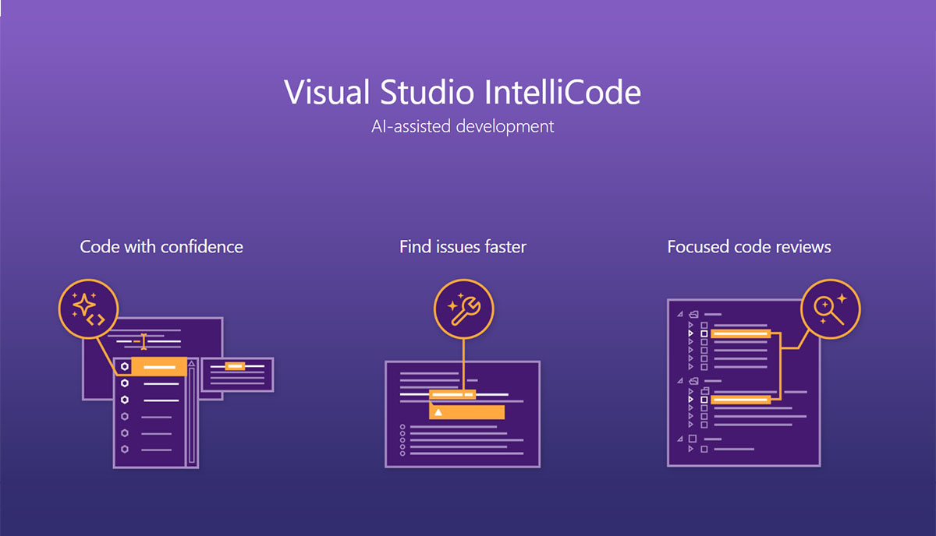936x536 pixels.
Task: Open the Find issues faster editor illustration
Action: (463, 414)
